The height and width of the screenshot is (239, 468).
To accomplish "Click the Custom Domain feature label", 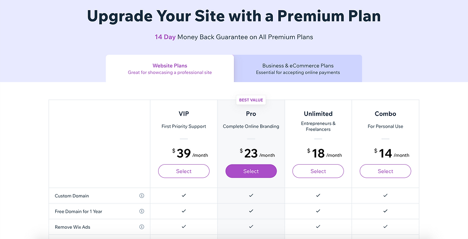I will point(72,196).
